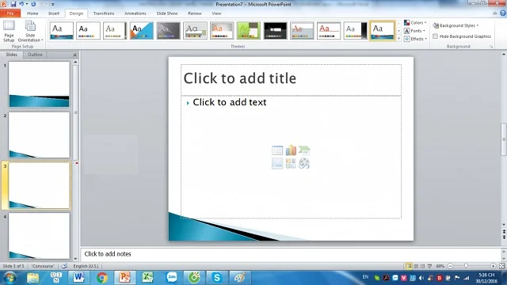Open the theme Effects dropdown
507x285 pixels.
click(x=416, y=39)
